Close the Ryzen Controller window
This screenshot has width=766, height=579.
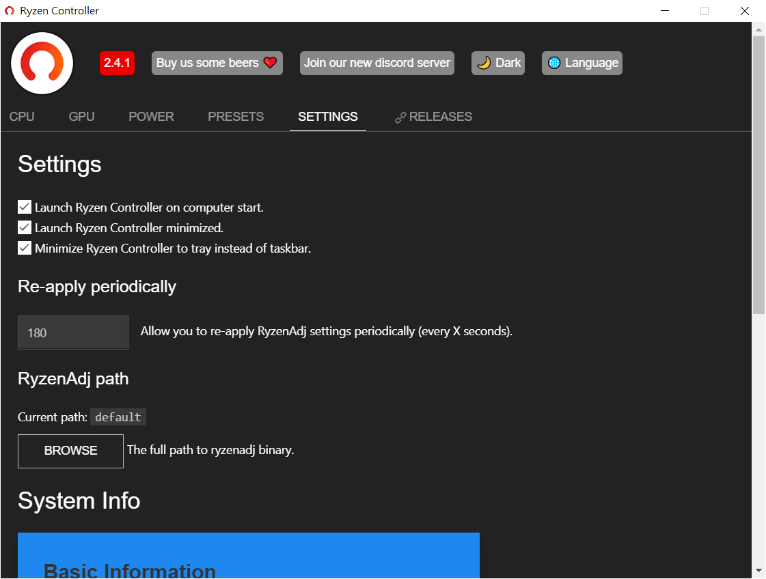tap(745, 11)
